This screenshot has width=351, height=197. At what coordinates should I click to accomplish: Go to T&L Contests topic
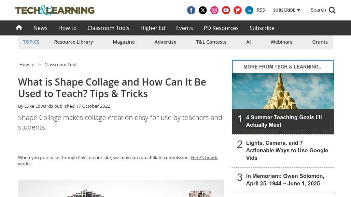pos(211,42)
